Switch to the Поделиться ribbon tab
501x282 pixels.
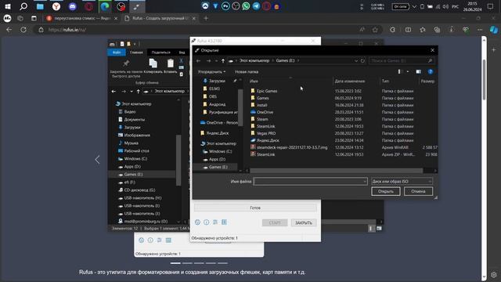pyautogui.click(x=161, y=52)
